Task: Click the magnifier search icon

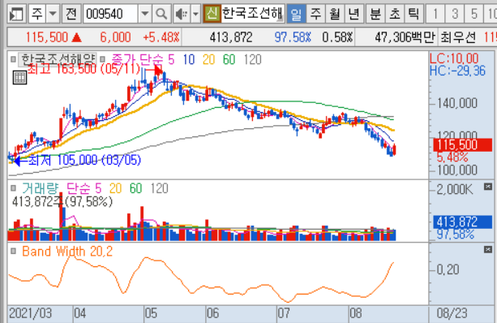Action: click(161, 14)
